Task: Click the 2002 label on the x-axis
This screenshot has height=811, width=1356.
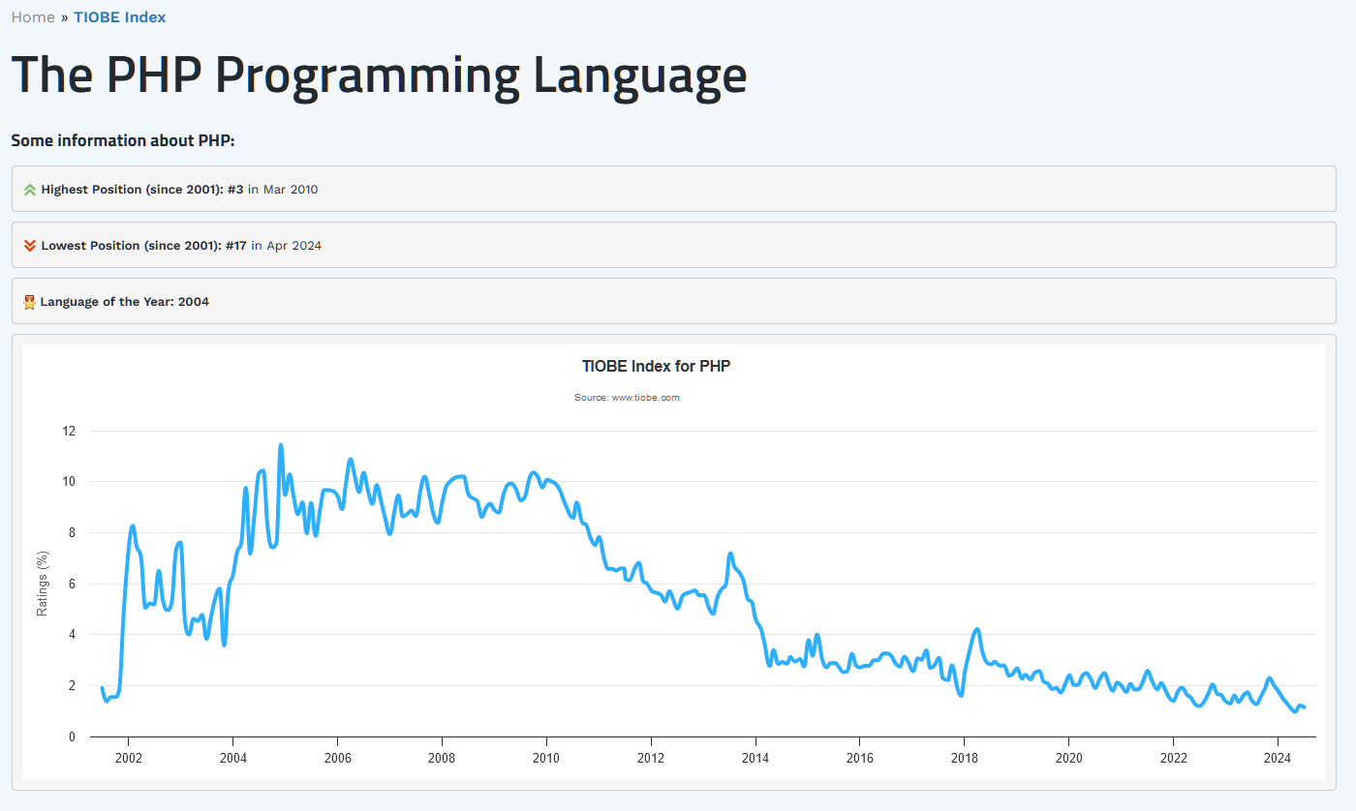Action: pos(128,758)
